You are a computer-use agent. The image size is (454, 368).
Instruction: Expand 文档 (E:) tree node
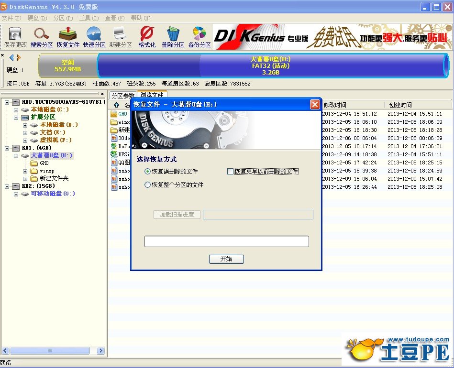tap(25, 133)
